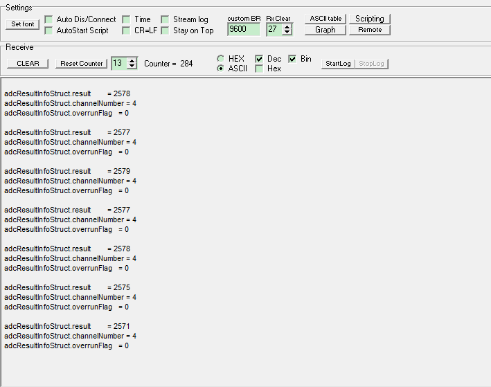Clear the receive window with CLEAR

[28, 64]
